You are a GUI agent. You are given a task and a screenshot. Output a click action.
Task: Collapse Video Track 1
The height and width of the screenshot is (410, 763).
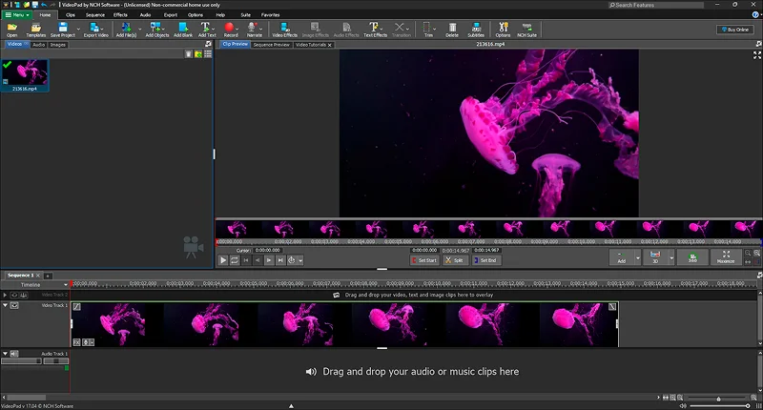pyautogui.click(x=5, y=305)
